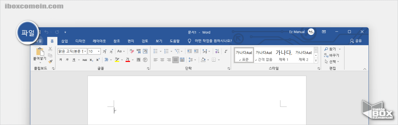Switch to the 삽입 tab
This screenshot has width=398, height=125.
pyautogui.click(x=64, y=41)
